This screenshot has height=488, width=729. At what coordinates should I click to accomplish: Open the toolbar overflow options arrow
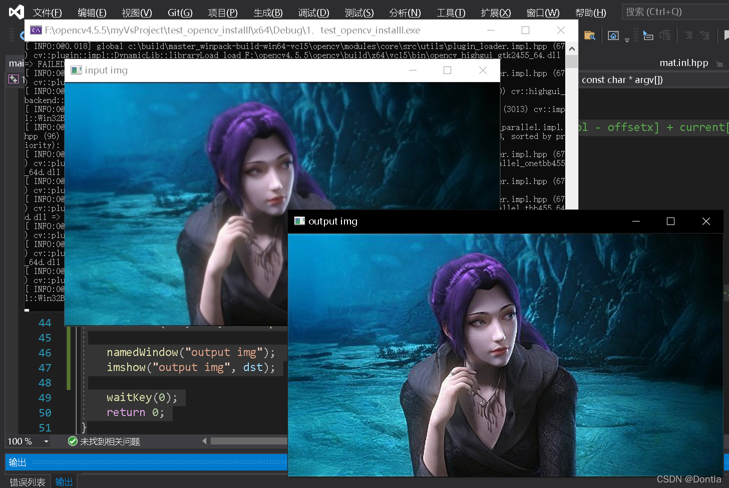tap(627, 40)
